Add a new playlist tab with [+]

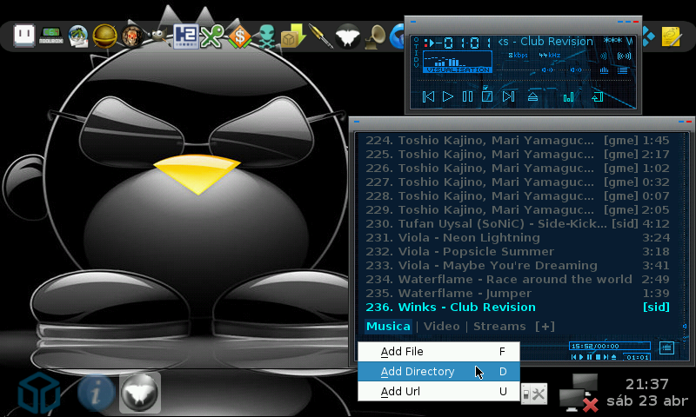click(545, 327)
